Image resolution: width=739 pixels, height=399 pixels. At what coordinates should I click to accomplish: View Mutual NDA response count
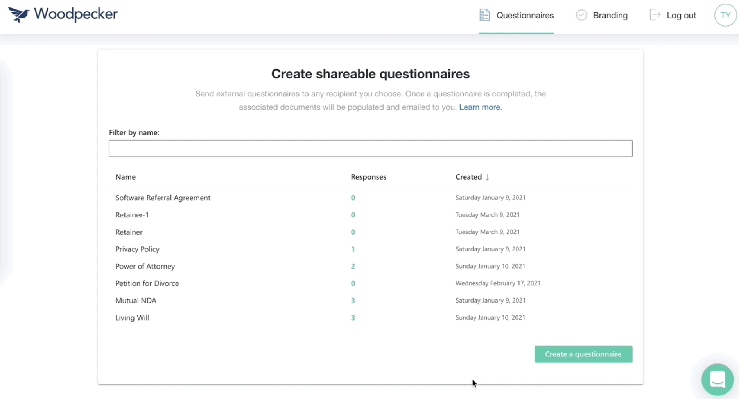(x=353, y=301)
